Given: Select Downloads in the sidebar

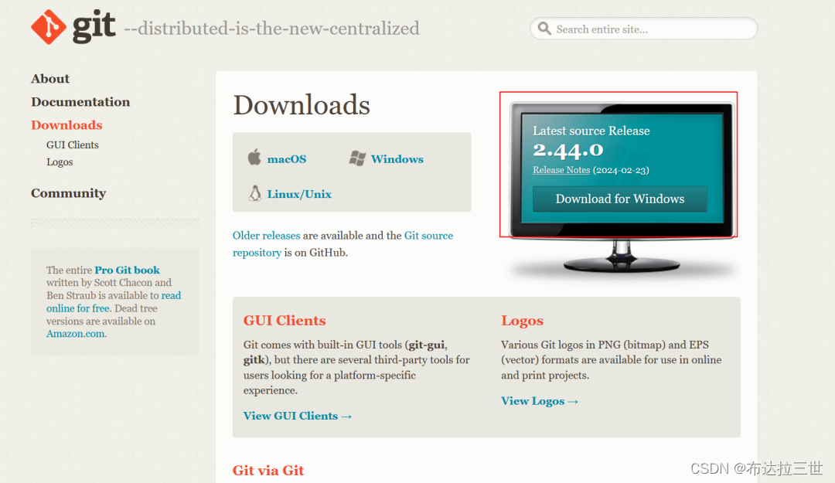Looking at the screenshot, I should pyautogui.click(x=66, y=125).
